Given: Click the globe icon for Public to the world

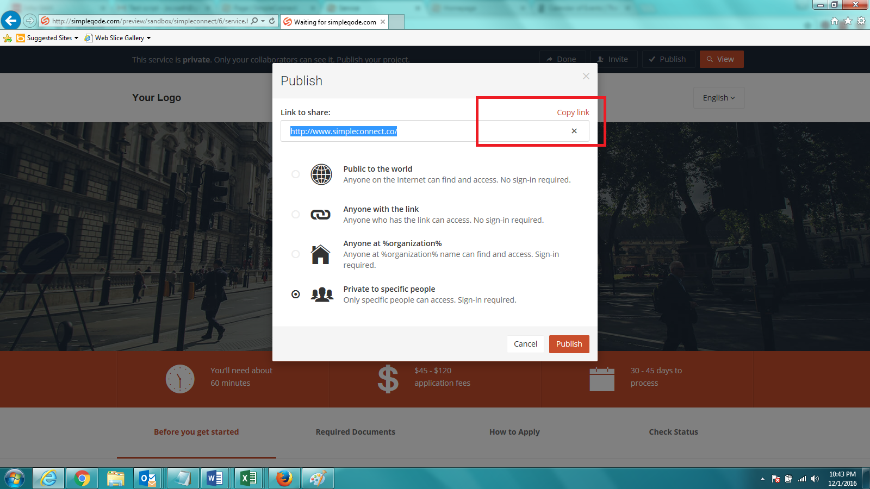Looking at the screenshot, I should [x=321, y=174].
